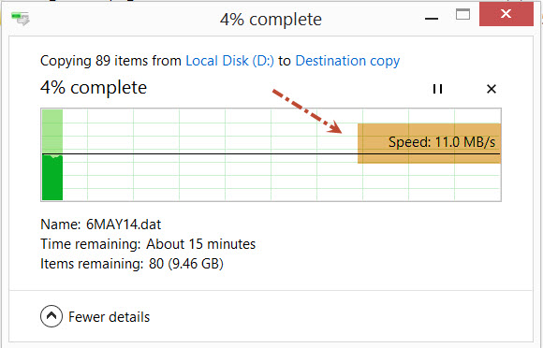Click the dark green progress bar area
This screenshot has width=543, height=348.
(52, 178)
